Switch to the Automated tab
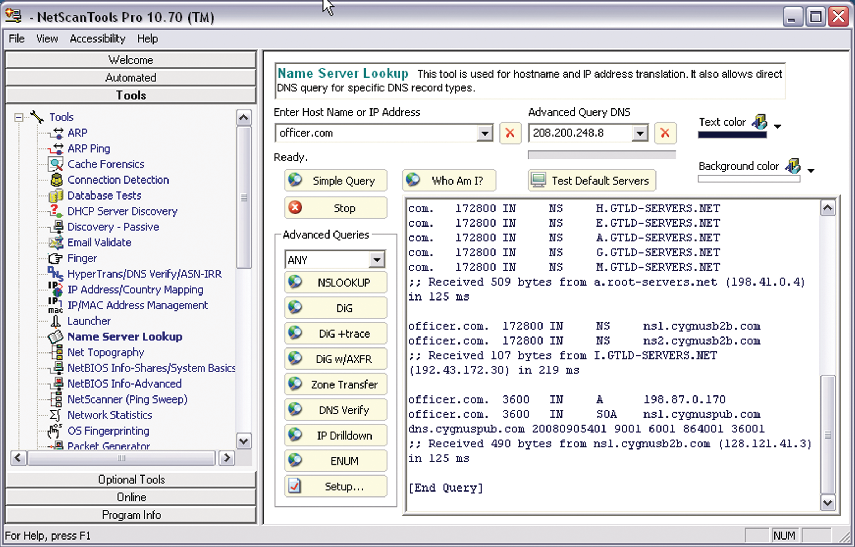The width and height of the screenshot is (855, 547). coord(130,78)
